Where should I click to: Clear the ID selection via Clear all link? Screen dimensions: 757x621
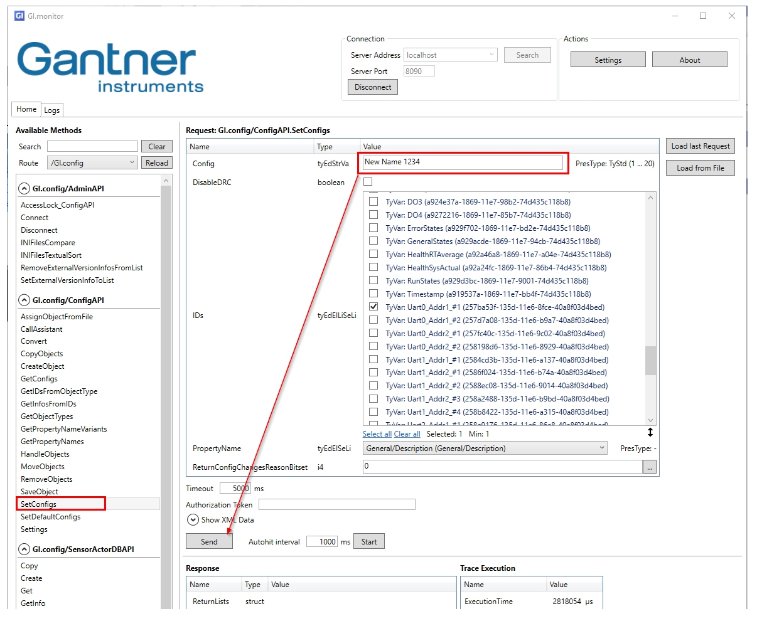point(407,433)
